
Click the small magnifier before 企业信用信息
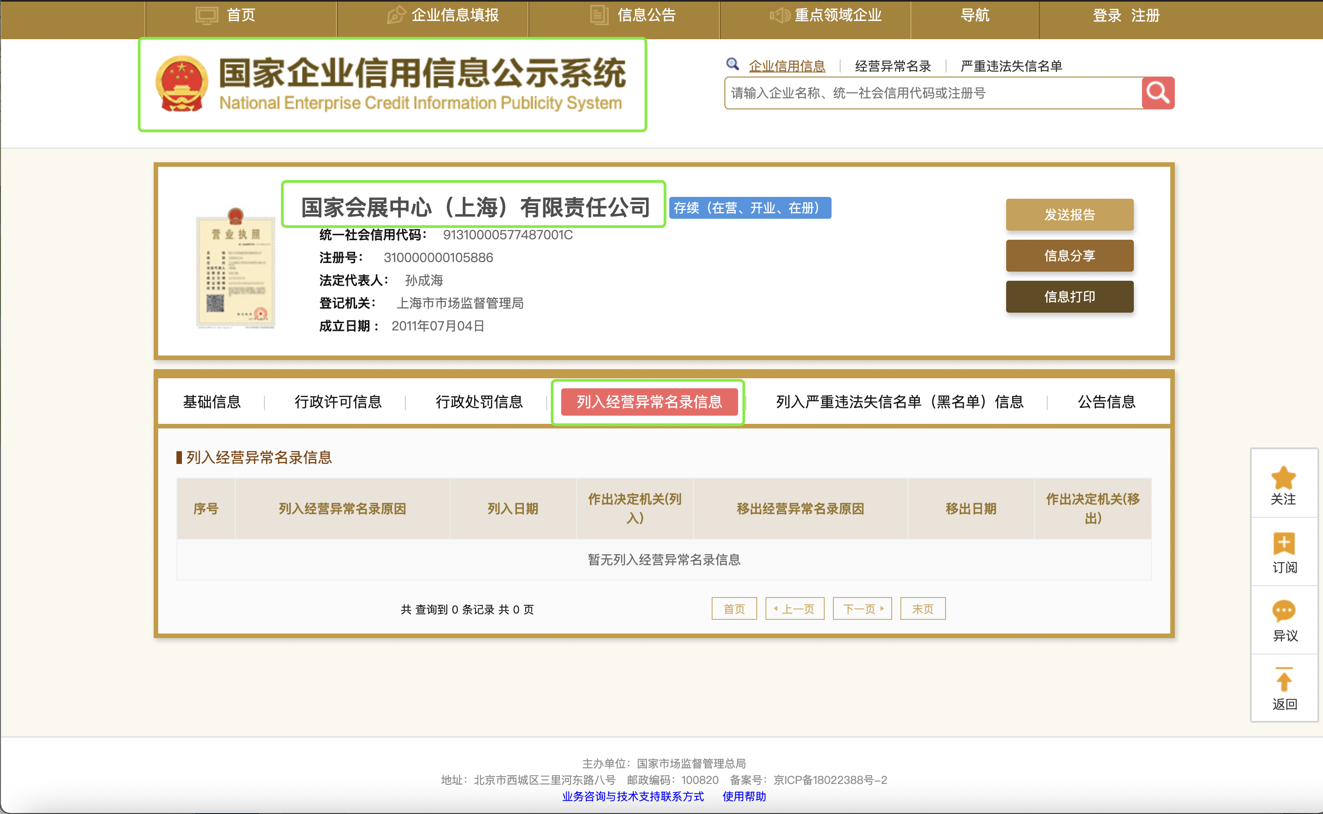(x=732, y=65)
